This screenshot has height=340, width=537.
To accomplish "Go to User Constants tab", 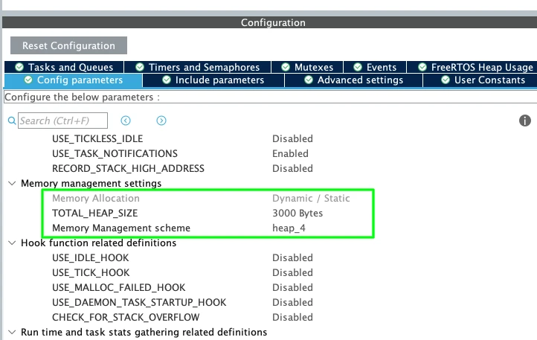I will tap(483, 80).
